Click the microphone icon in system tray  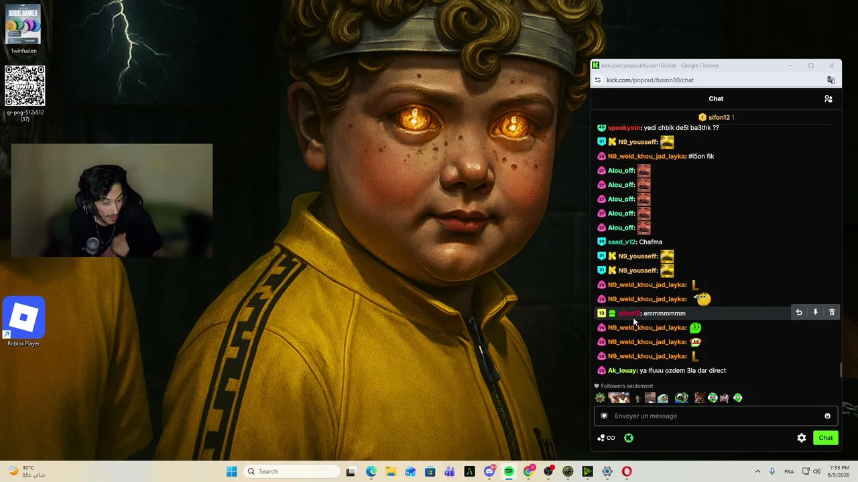(x=772, y=471)
